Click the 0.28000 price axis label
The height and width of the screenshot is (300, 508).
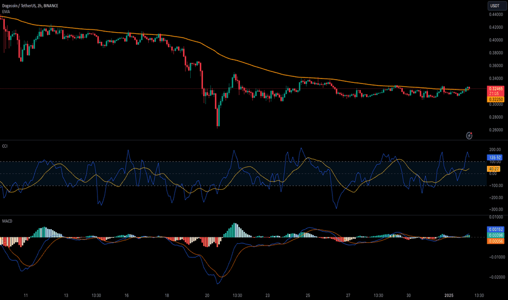pos(496,117)
